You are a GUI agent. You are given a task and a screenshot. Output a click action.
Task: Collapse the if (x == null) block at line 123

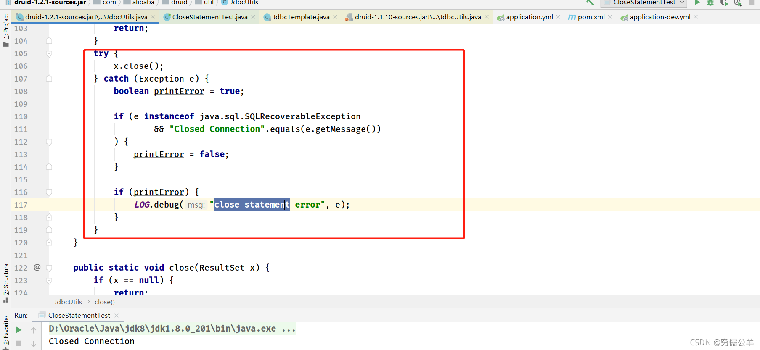49,280
